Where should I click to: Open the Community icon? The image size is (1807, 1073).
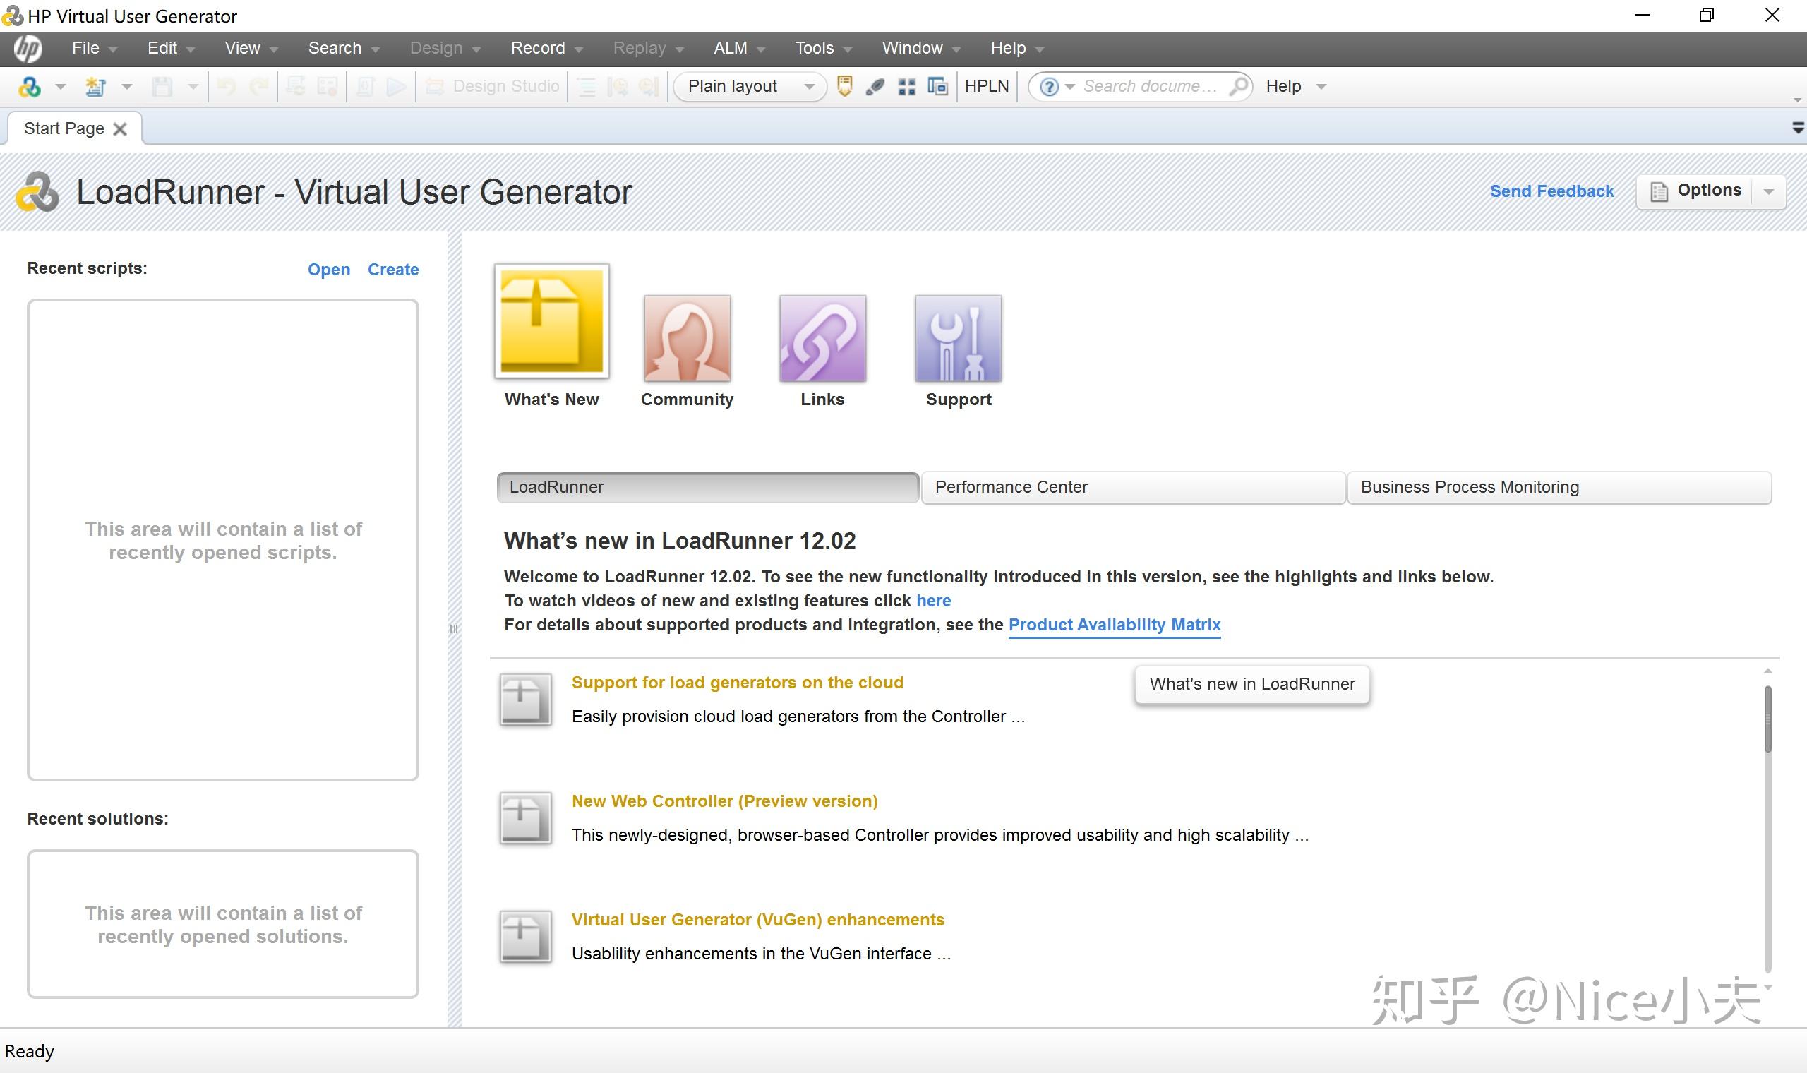687,338
